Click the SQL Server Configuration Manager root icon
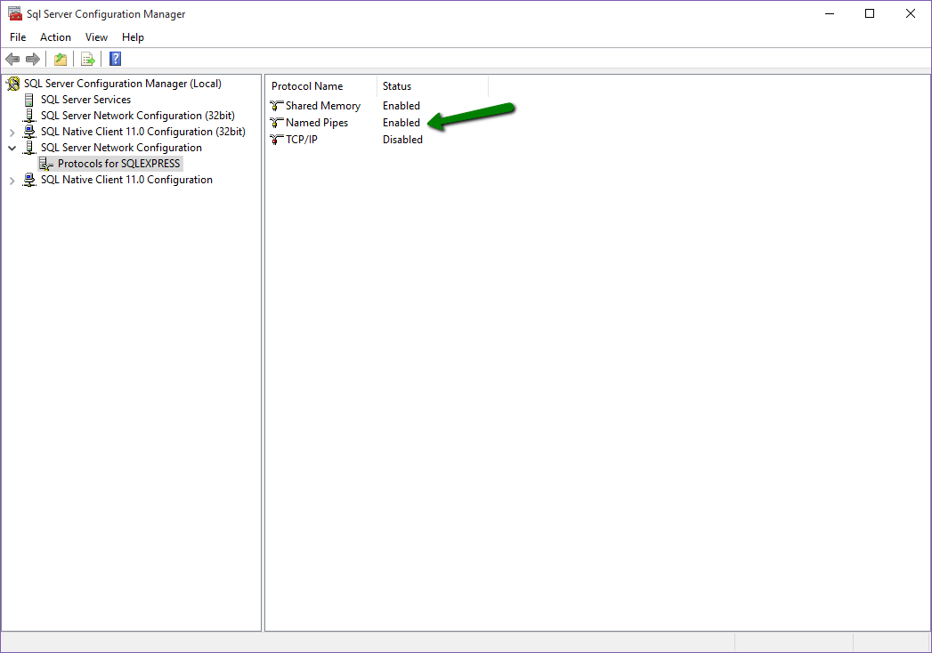Viewport: 932px width, 653px height. point(12,82)
